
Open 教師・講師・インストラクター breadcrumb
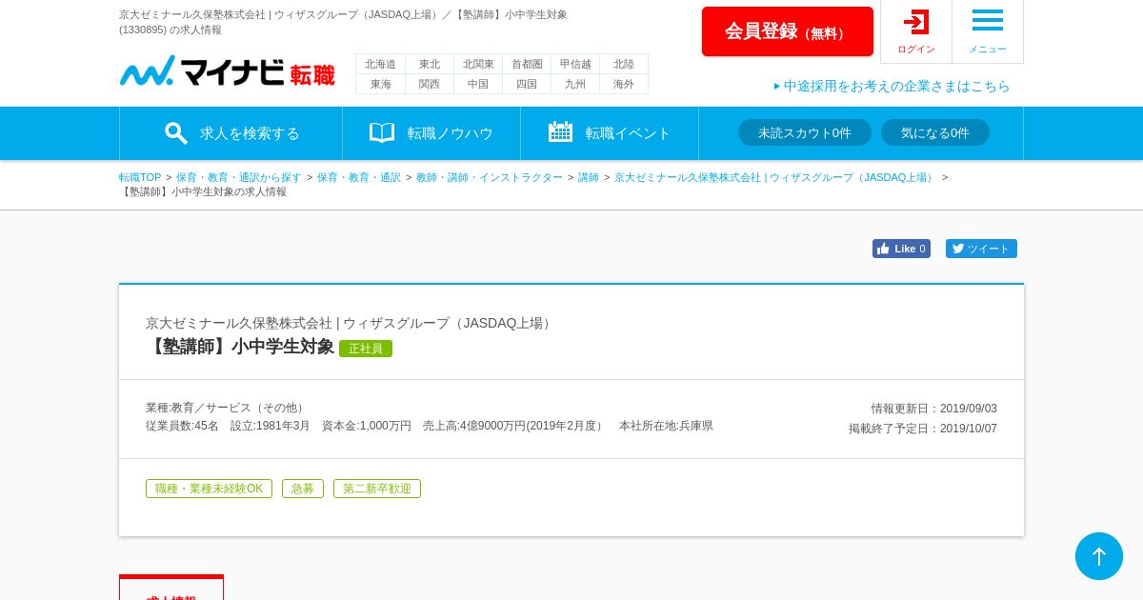point(490,177)
